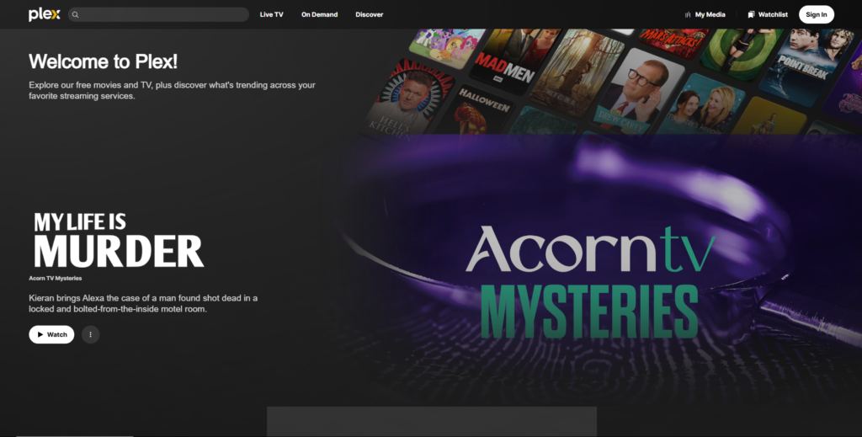The width and height of the screenshot is (862, 437).
Task: Open the Discover menu
Action: (x=369, y=14)
